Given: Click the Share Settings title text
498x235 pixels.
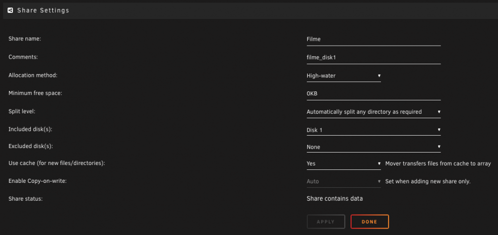Looking at the screenshot, I should point(43,10).
